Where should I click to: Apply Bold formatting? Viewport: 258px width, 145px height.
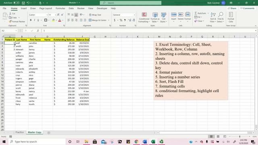[31, 20]
